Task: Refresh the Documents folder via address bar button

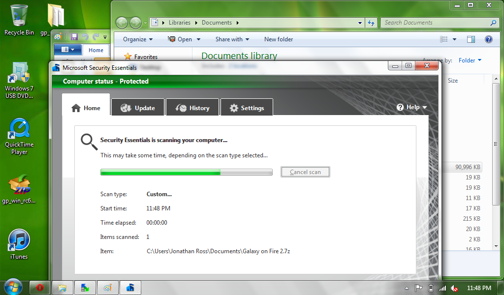Action: coord(371,23)
